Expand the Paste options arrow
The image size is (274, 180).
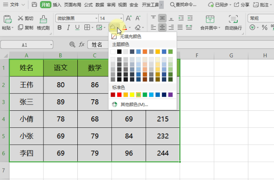[x=13, y=28]
